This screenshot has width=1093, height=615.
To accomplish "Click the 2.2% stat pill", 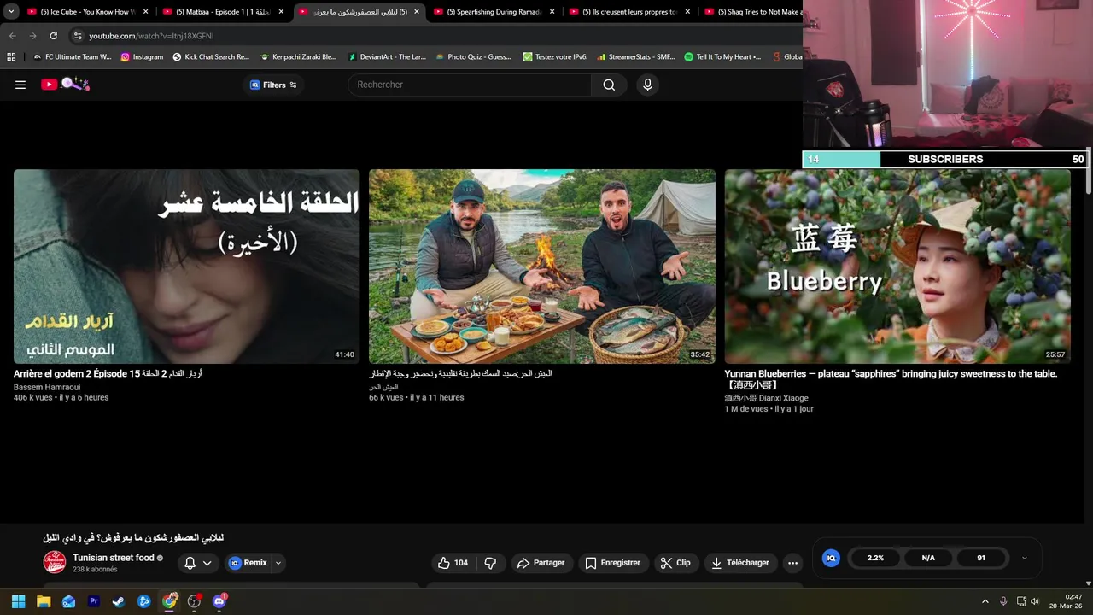I will (875, 558).
